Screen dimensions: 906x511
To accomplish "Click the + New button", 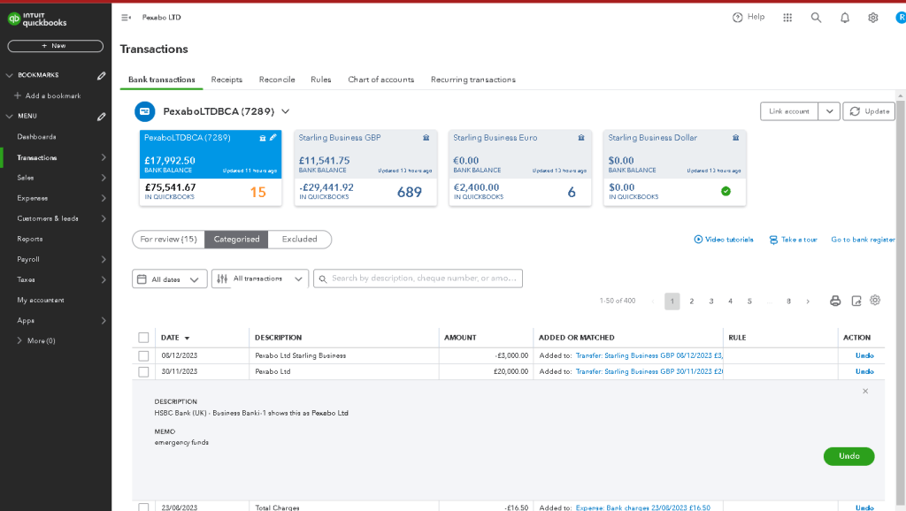I will click(x=56, y=46).
